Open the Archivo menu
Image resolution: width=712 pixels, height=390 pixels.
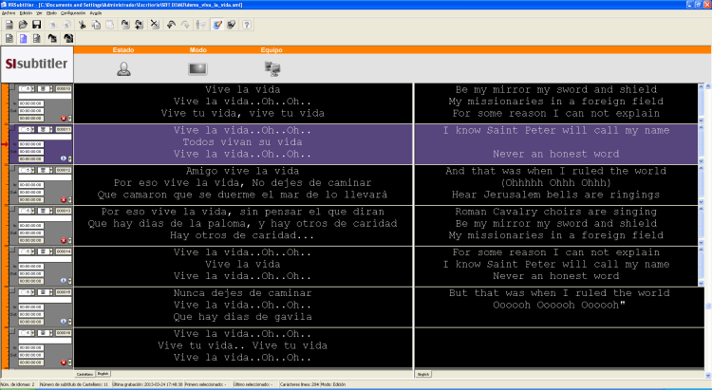tap(9, 12)
